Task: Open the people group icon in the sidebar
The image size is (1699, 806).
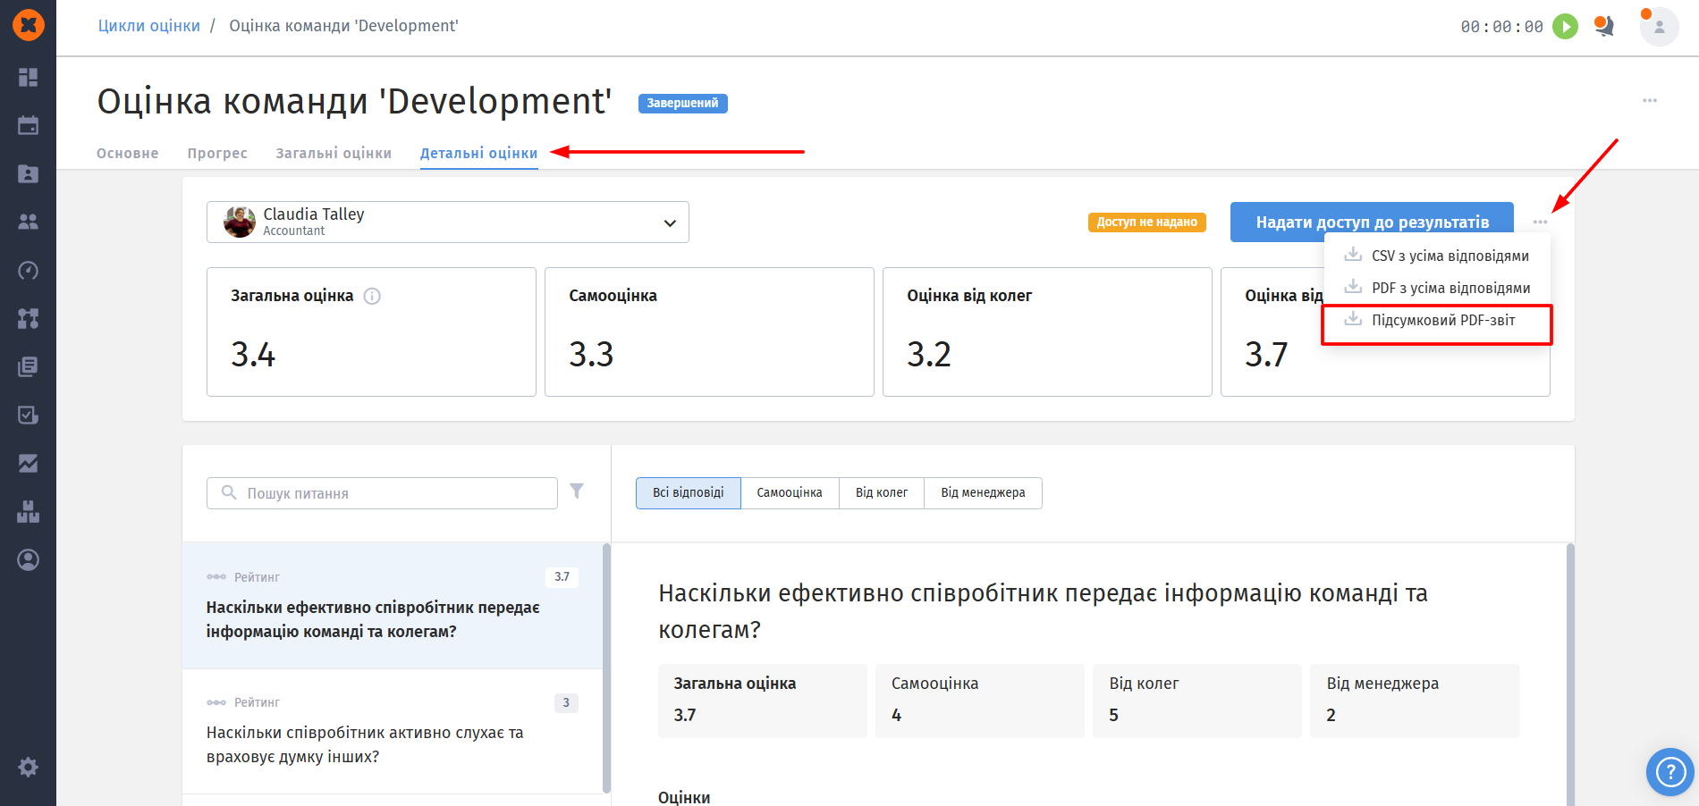Action: click(28, 222)
